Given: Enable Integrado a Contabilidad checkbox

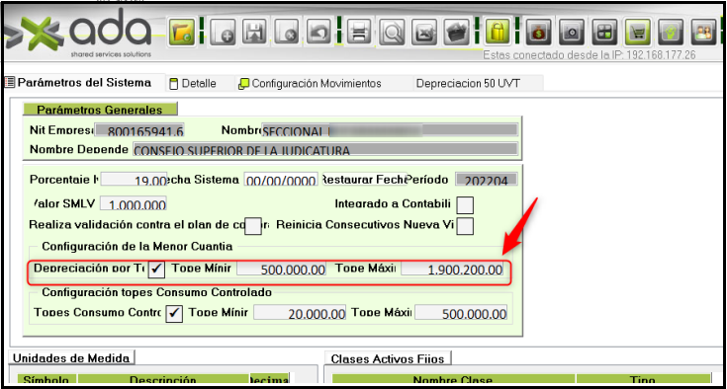Looking at the screenshot, I should coord(465,205).
